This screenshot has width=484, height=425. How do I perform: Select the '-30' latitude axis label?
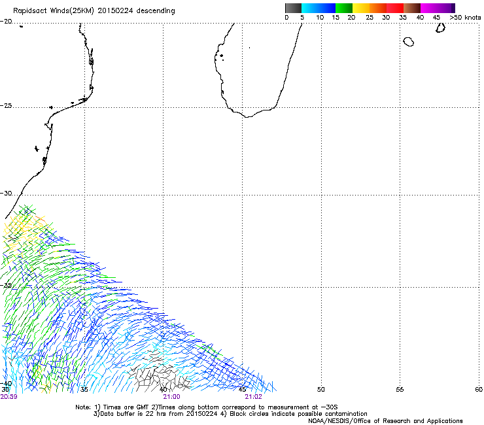(6, 193)
